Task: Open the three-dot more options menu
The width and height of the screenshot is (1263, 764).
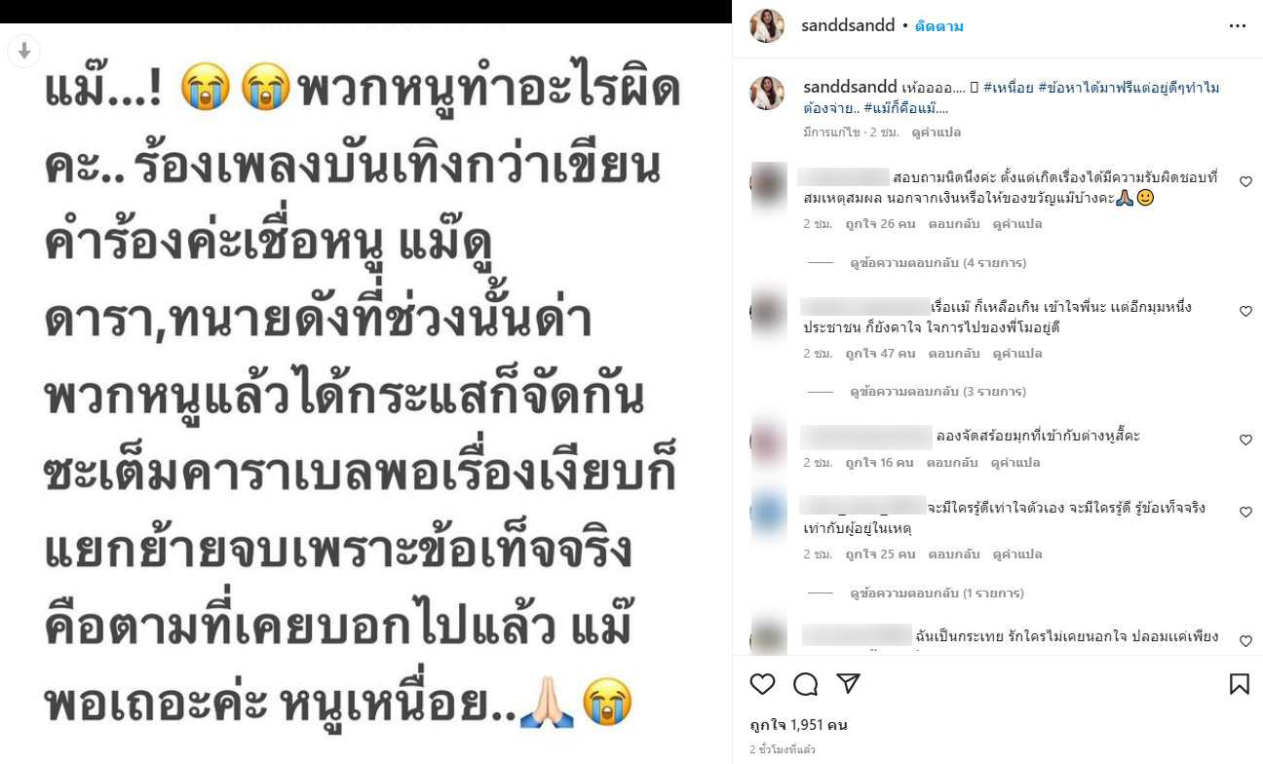Action: [x=1238, y=26]
